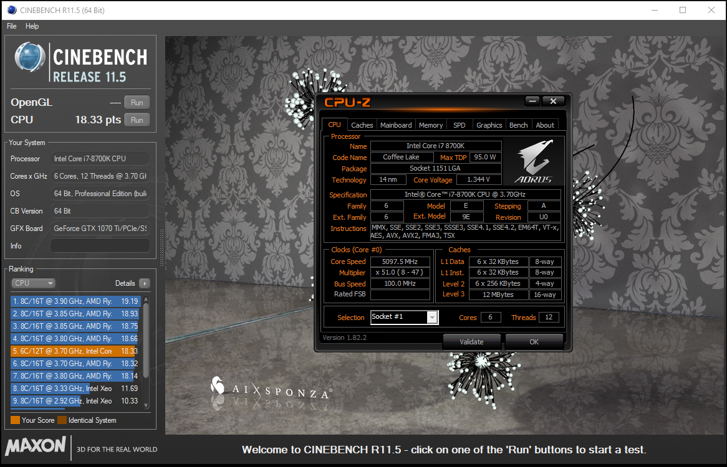Image resolution: width=727 pixels, height=467 pixels.
Task: Click the Validate button in CPU-Z
Action: click(471, 342)
